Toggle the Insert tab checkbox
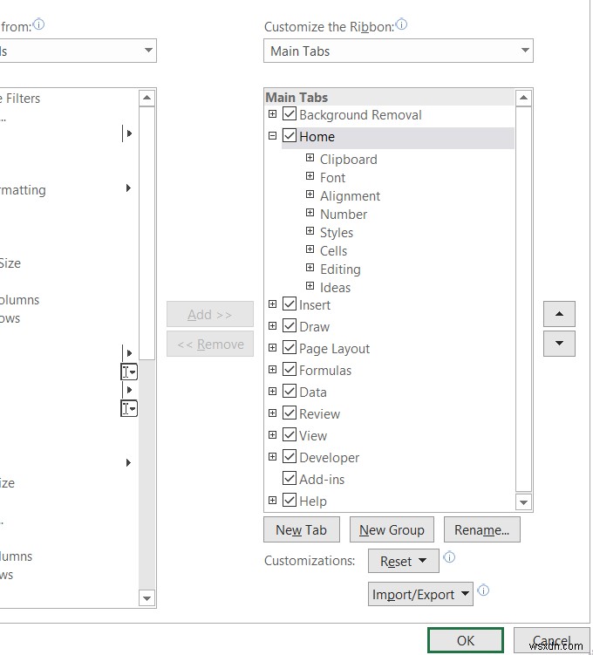This screenshot has height=655, width=593. click(290, 304)
